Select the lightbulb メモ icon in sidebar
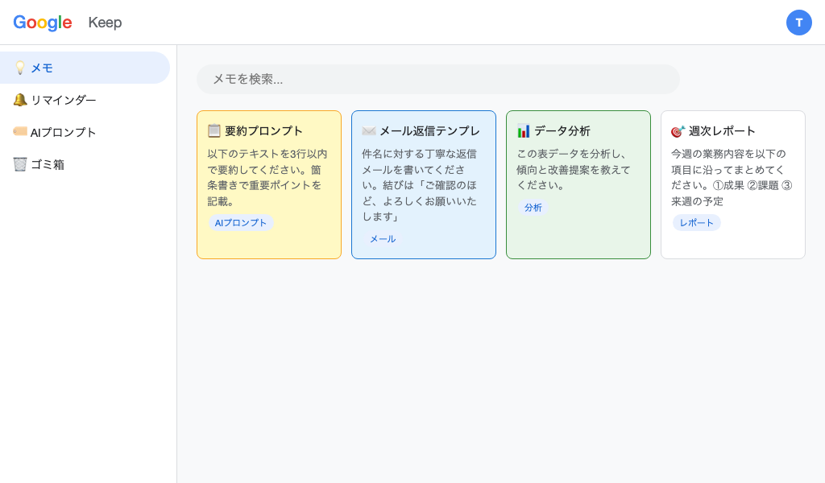The width and height of the screenshot is (825, 483). point(20,68)
